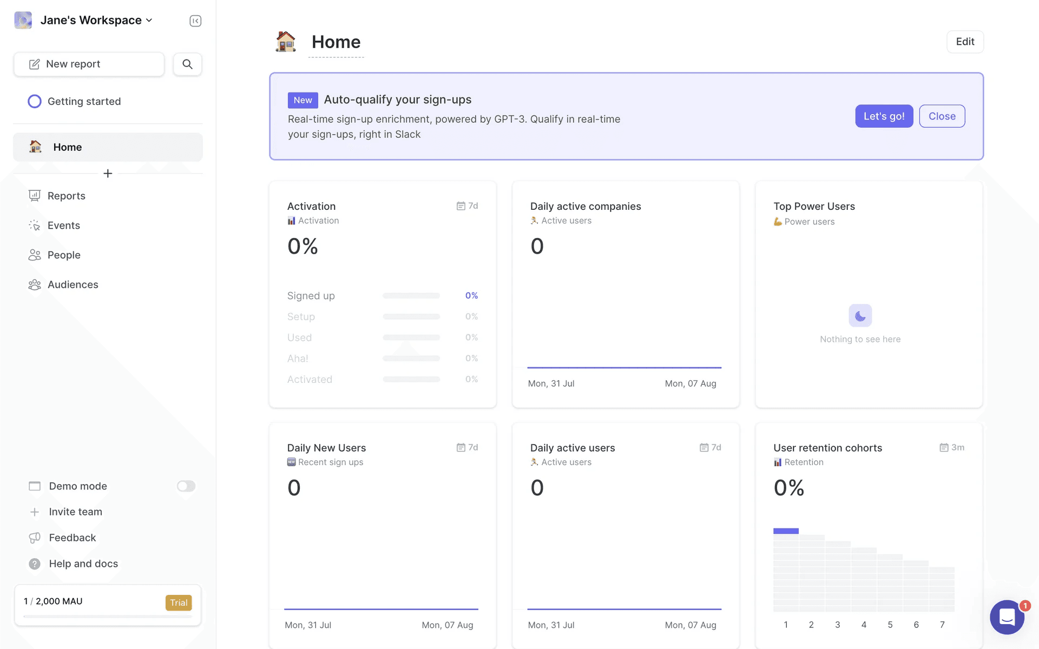The height and width of the screenshot is (649, 1039).
Task: Click the Activation 7d calendar date range
Action: [468, 206]
